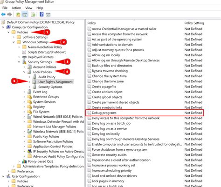This screenshot has width=221, height=187.
Task: Collapse the Windows Settings node
Action: coord(14,42)
